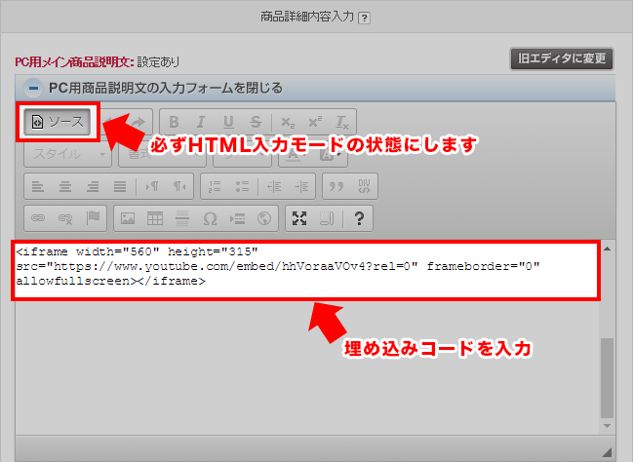Insert a numbered list
The height and width of the screenshot is (462, 633).
point(215,186)
